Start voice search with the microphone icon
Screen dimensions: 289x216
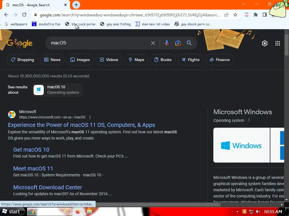coord(167,43)
